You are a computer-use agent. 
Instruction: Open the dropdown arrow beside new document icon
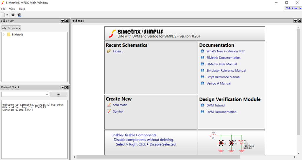coord(7,15)
